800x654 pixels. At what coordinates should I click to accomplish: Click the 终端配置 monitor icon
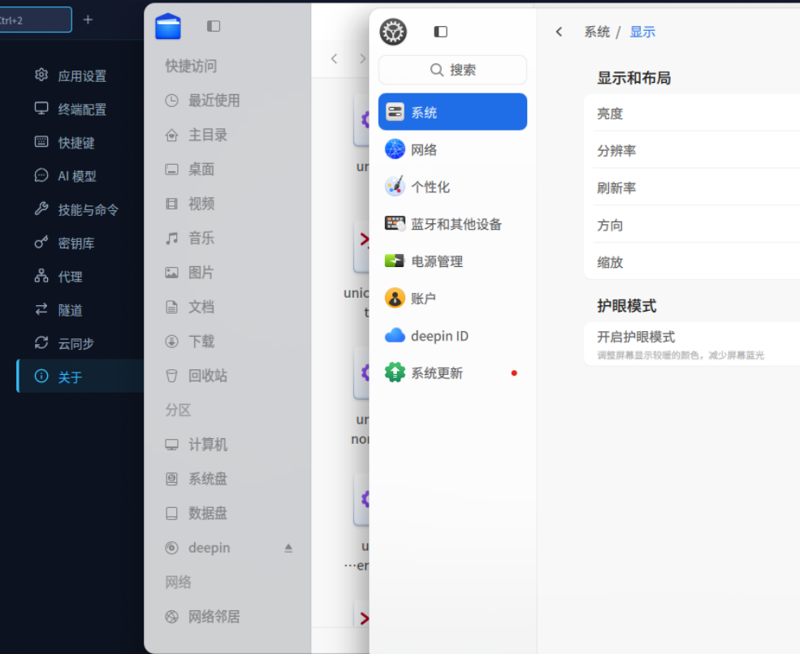coord(41,109)
